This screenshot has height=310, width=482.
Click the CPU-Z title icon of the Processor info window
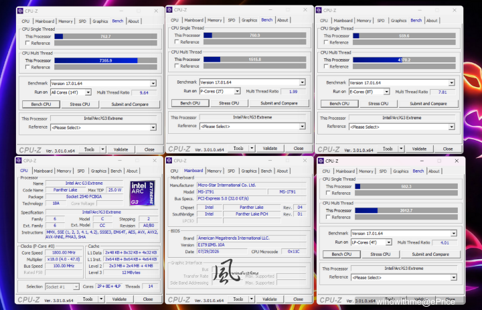pos(19,161)
